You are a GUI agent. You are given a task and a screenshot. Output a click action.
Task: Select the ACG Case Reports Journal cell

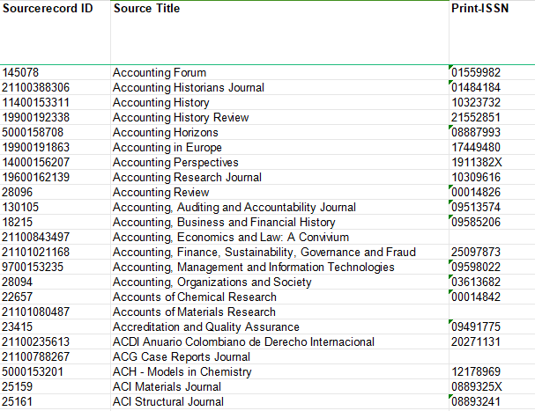pyautogui.click(x=182, y=356)
